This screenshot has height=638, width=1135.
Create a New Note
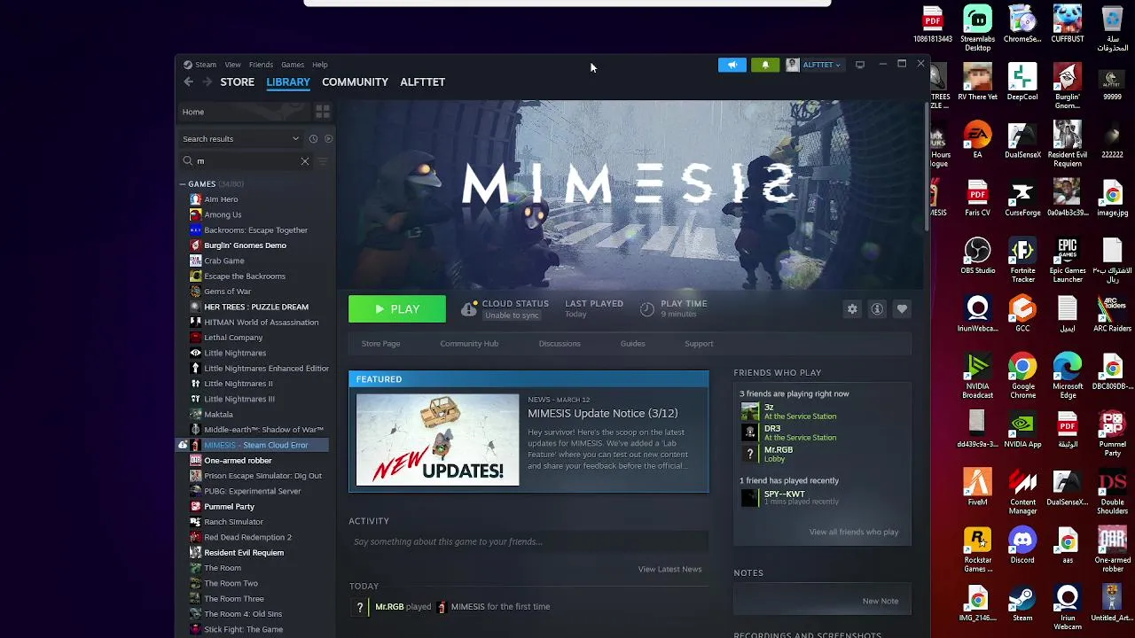[x=881, y=601]
